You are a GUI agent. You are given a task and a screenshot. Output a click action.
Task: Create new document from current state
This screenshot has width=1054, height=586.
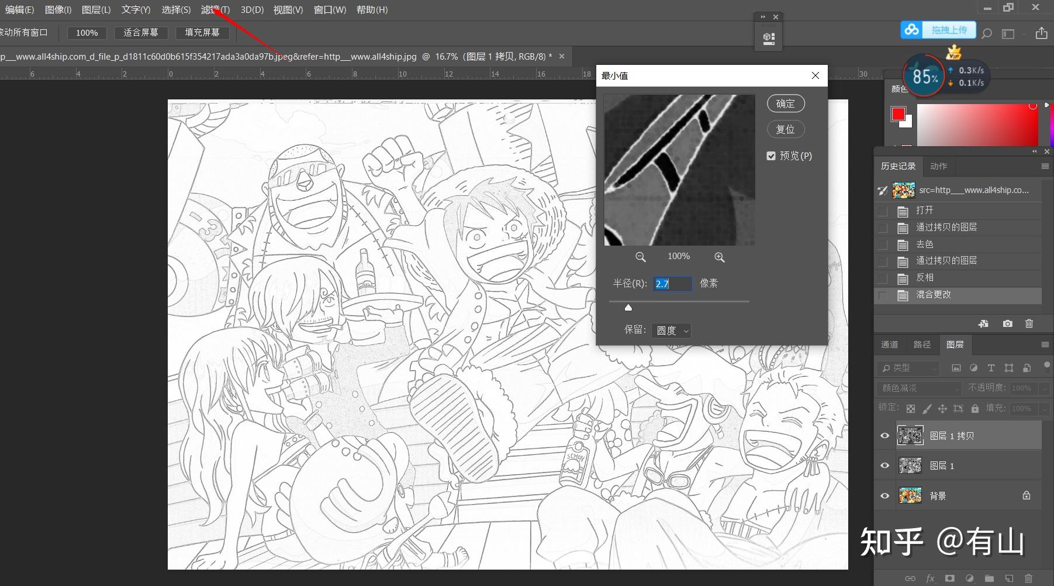[983, 323]
